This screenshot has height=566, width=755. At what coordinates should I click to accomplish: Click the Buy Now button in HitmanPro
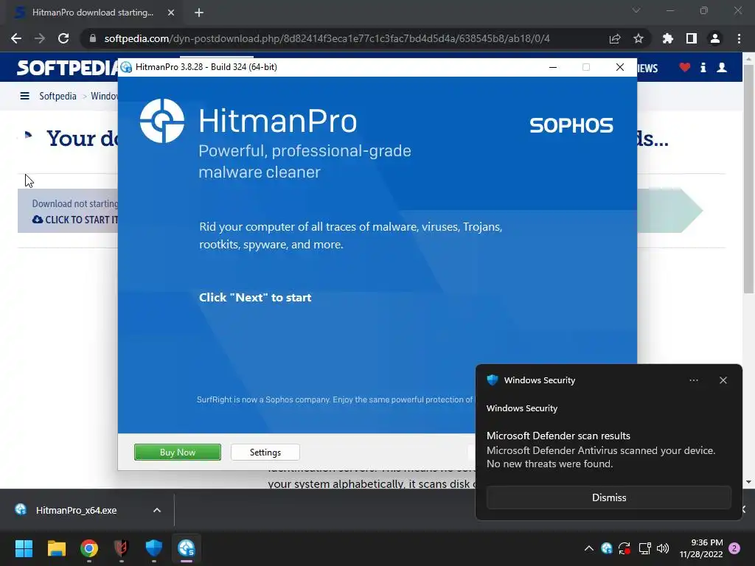coord(177,452)
